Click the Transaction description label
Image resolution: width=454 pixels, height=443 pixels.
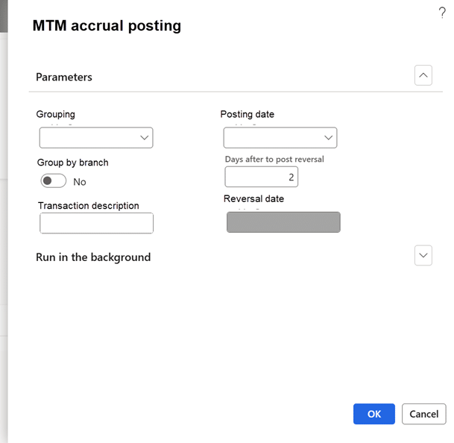pos(88,206)
